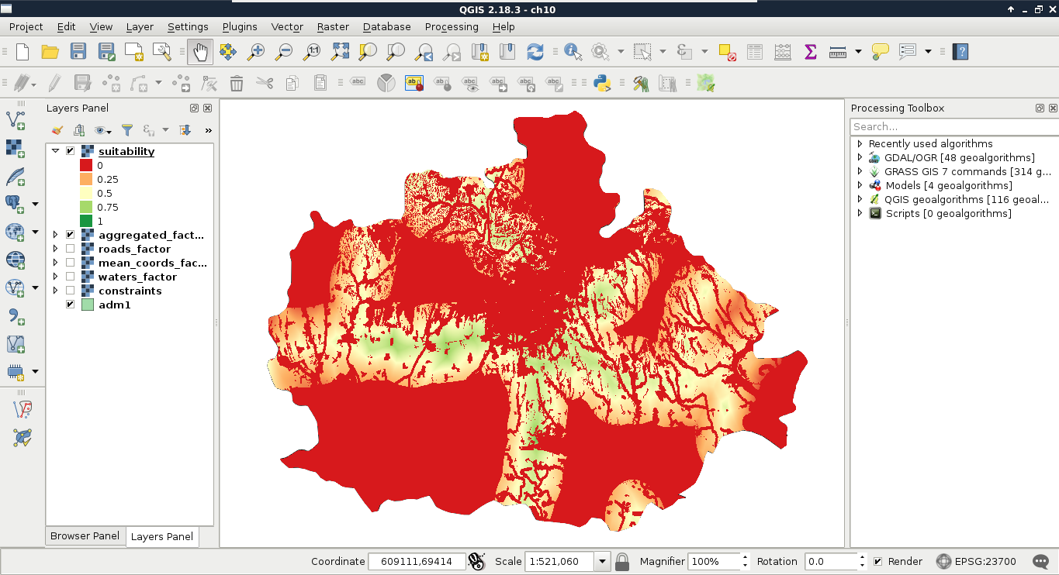Screen dimensions: 1059x575
Task: Open the Raster menu
Action: pyautogui.click(x=333, y=26)
